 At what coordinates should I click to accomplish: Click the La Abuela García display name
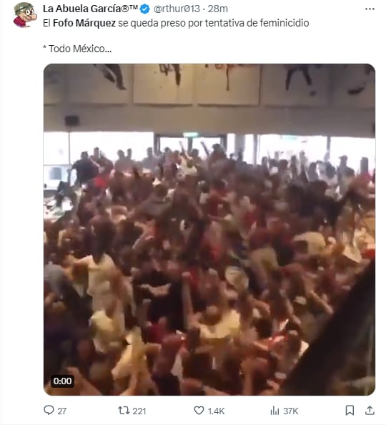pyautogui.click(x=91, y=9)
